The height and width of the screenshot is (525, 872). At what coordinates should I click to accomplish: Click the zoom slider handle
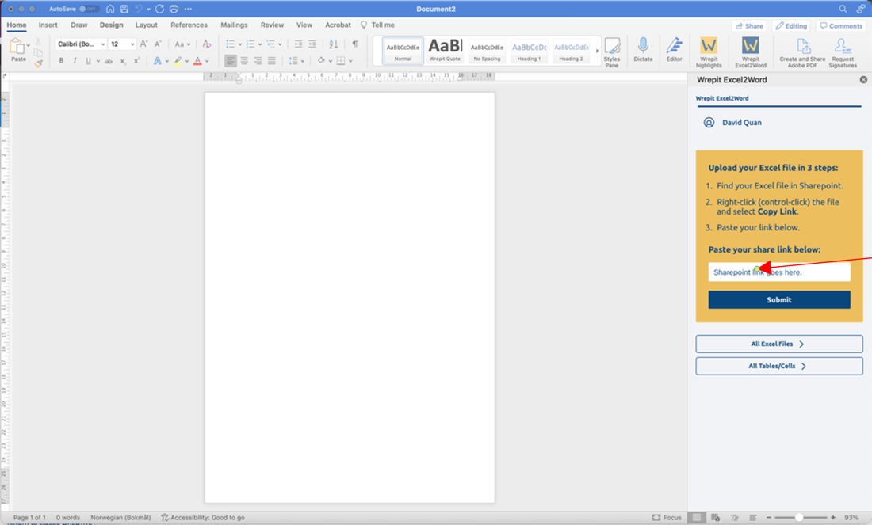[799, 517]
